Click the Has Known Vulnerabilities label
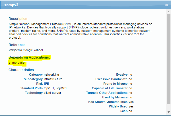The image size is (171, 116). coord(108,102)
